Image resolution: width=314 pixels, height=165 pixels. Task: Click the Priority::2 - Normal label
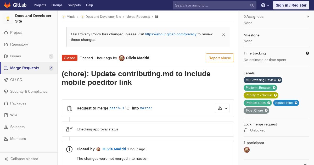coord(261,95)
